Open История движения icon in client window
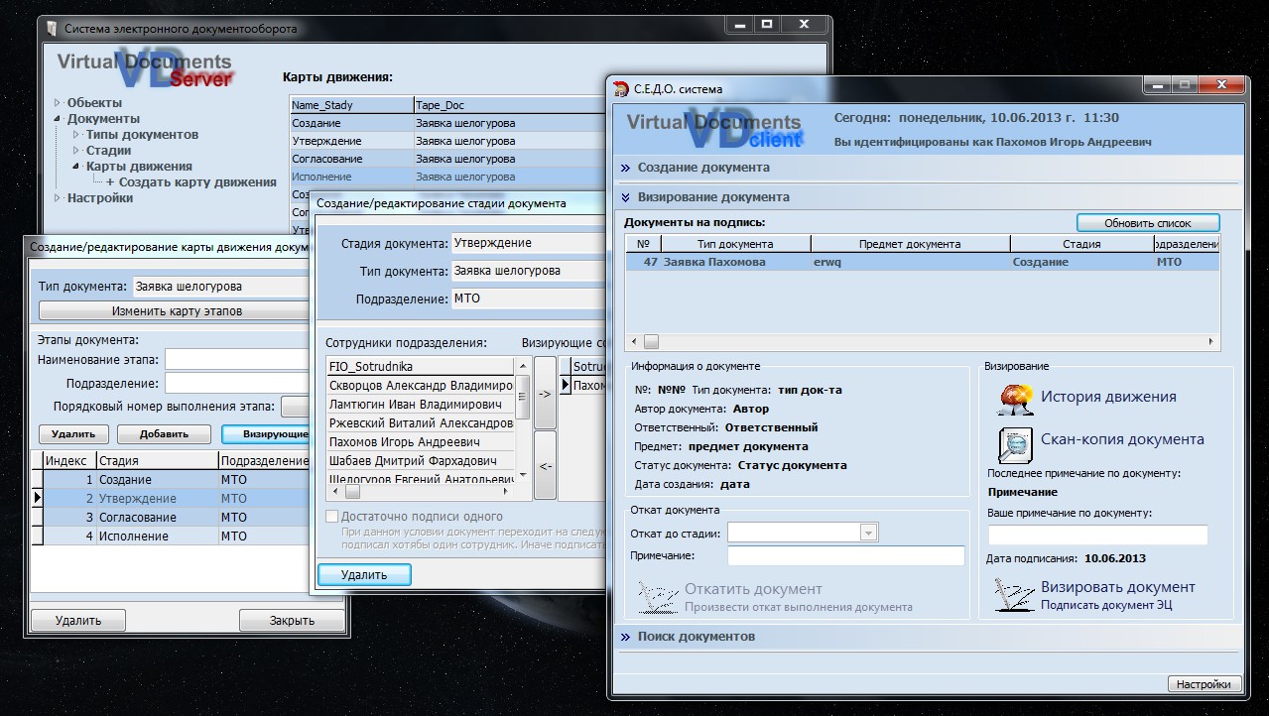Screen dimensions: 1269x716 coord(1014,398)
